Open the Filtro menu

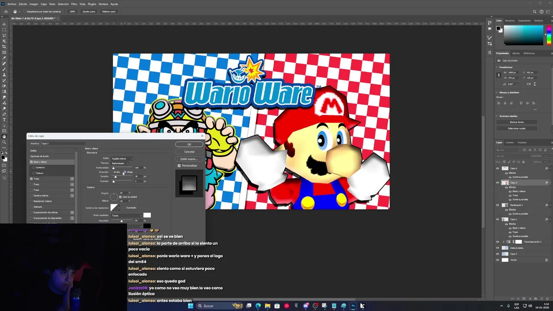pos(74,4)
